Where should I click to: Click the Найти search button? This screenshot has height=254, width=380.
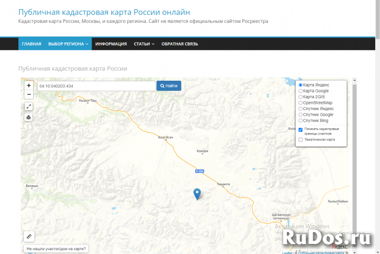pos(169,86)
